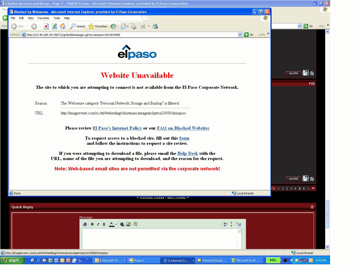This screenshot has height=271, width=361.
Task: Click Go in the Websense window
Action: tap(249, 35)
